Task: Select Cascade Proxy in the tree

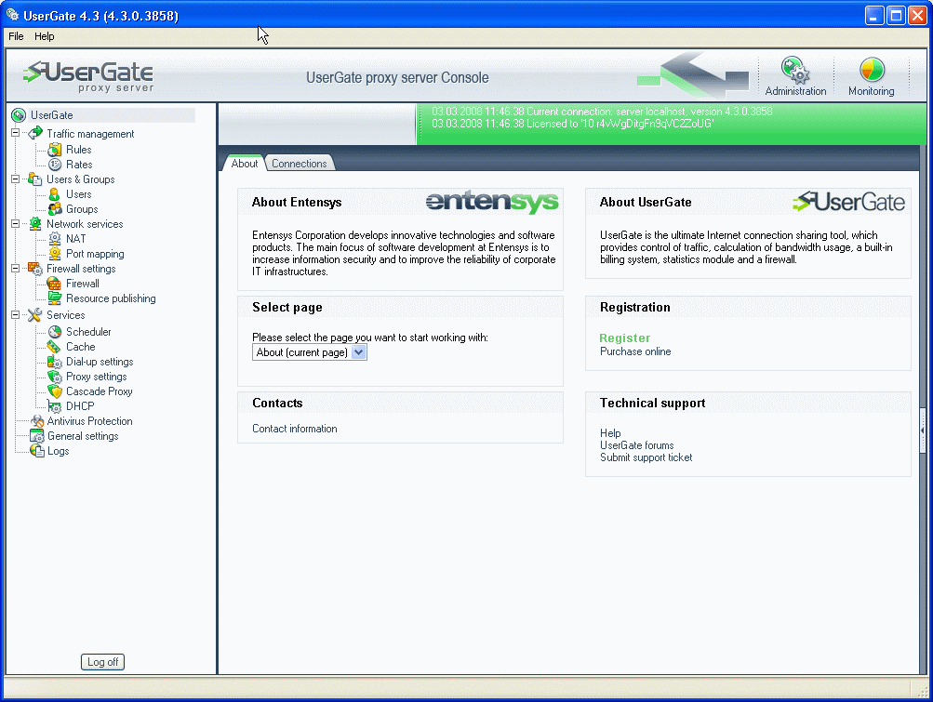Action: pos(100,391)
